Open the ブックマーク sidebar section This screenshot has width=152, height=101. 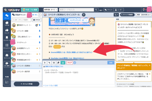(x=7, y=38)
